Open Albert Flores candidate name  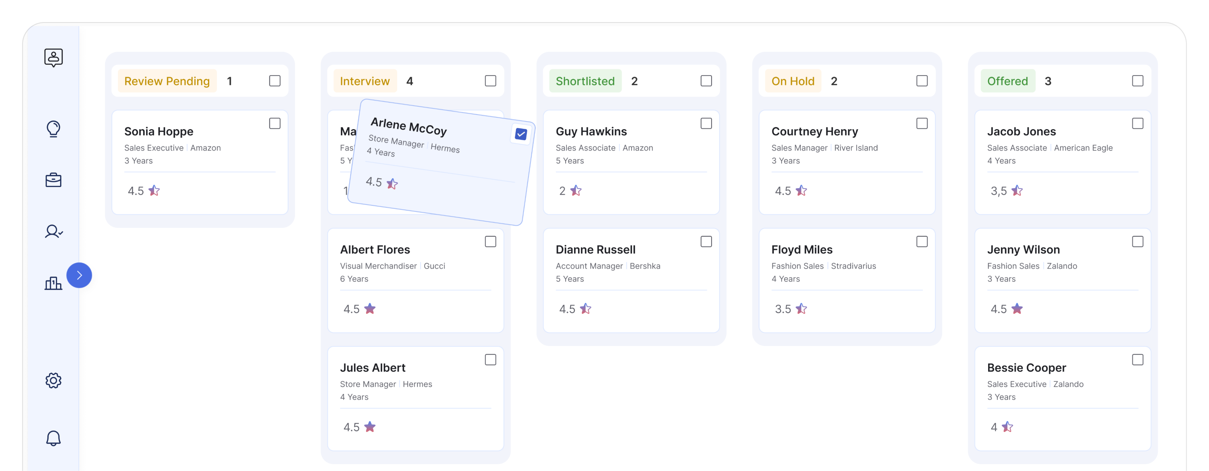click(375, 250)
